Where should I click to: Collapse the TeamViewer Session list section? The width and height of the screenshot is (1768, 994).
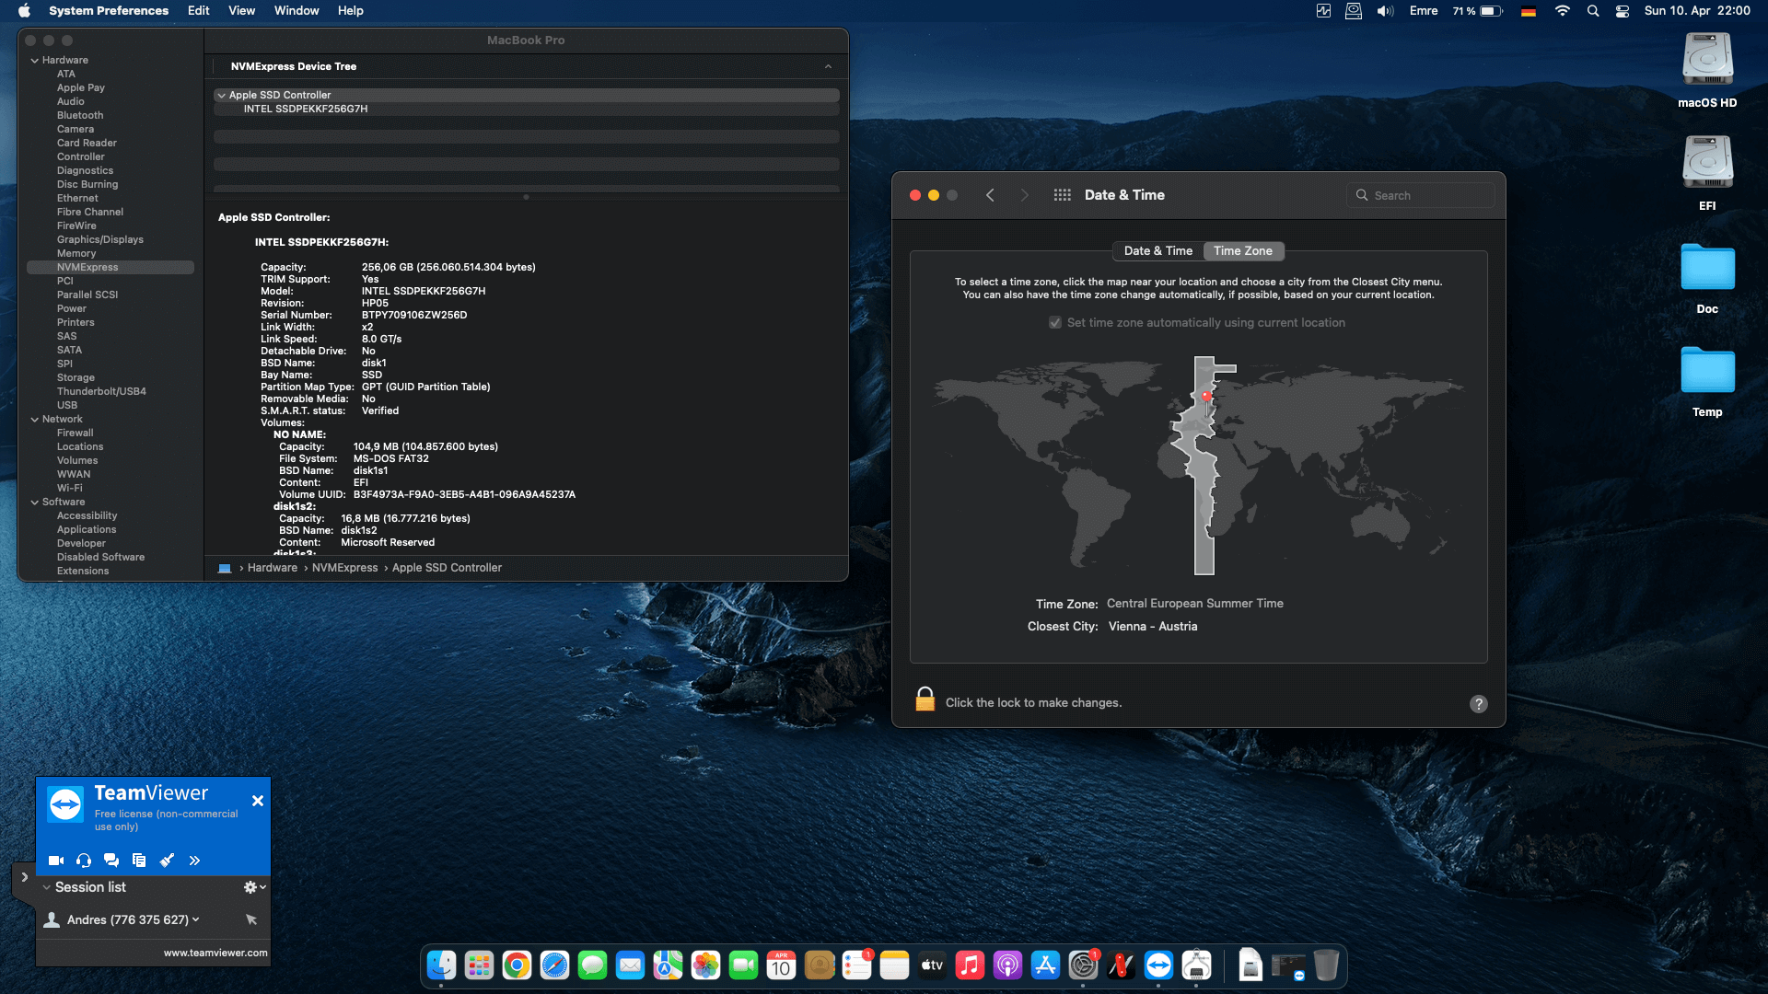(46, 887)
